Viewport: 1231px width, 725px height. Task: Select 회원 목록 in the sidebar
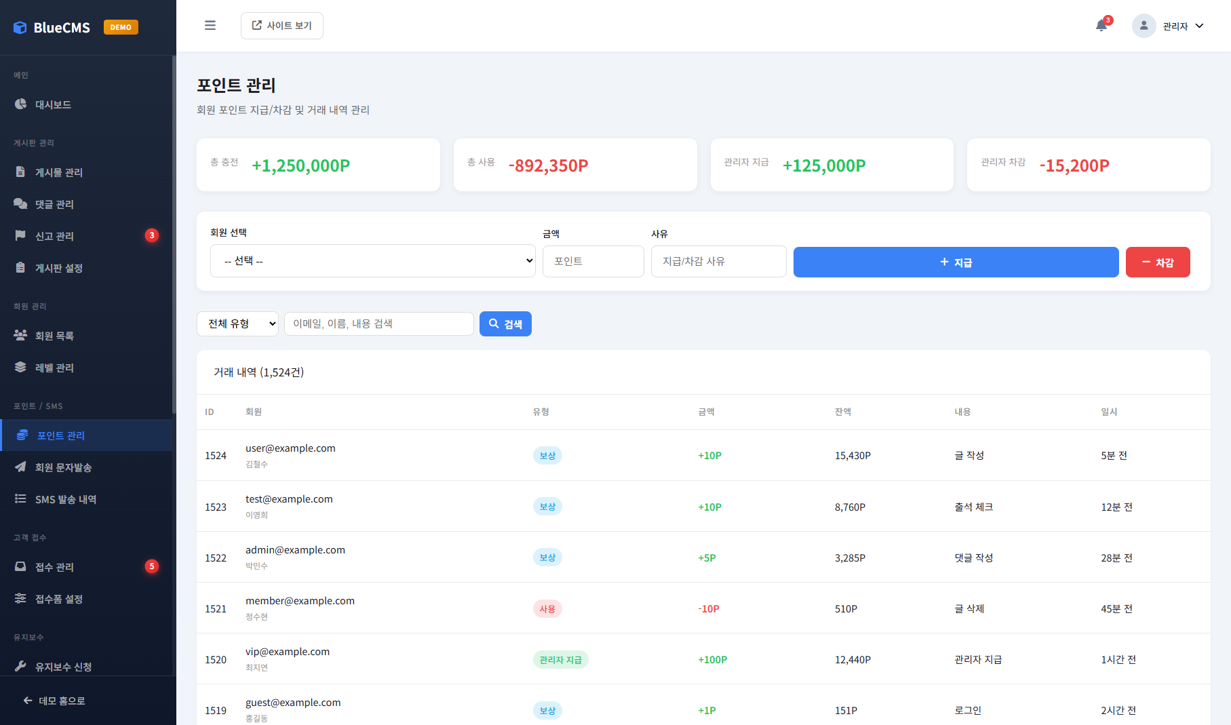(54, 336)
